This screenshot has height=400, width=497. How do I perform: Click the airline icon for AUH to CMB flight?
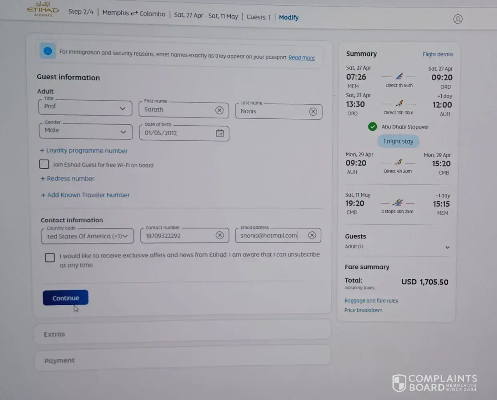[x=398, y=162]
